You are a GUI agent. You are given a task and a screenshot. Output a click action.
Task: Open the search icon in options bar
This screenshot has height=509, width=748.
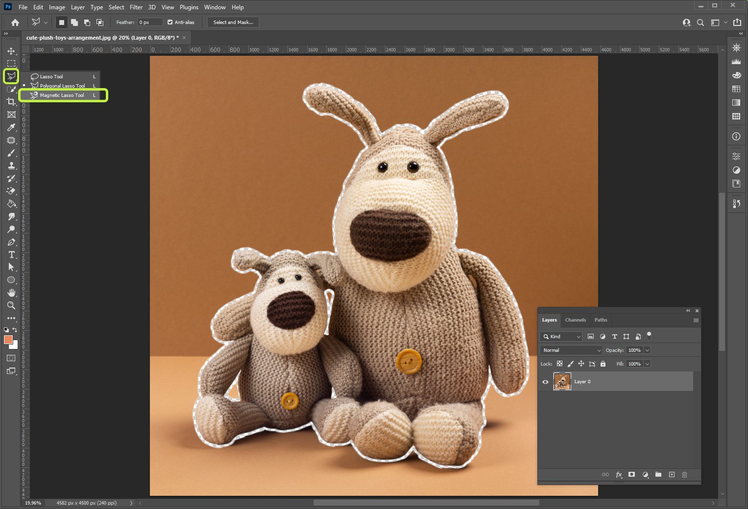(700, 23)
